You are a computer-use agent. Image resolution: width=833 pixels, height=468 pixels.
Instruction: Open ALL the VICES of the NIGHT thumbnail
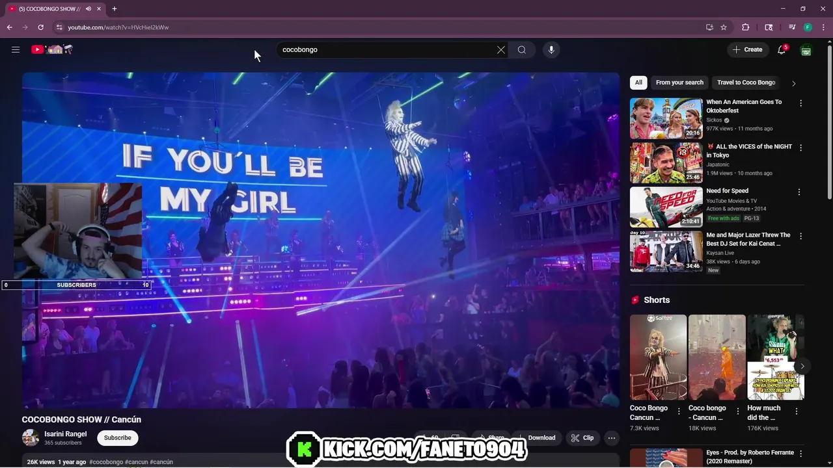(x=666, y=162)
